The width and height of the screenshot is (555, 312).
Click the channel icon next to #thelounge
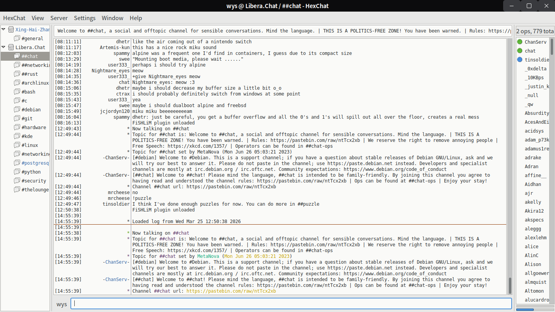click(17, 189)
